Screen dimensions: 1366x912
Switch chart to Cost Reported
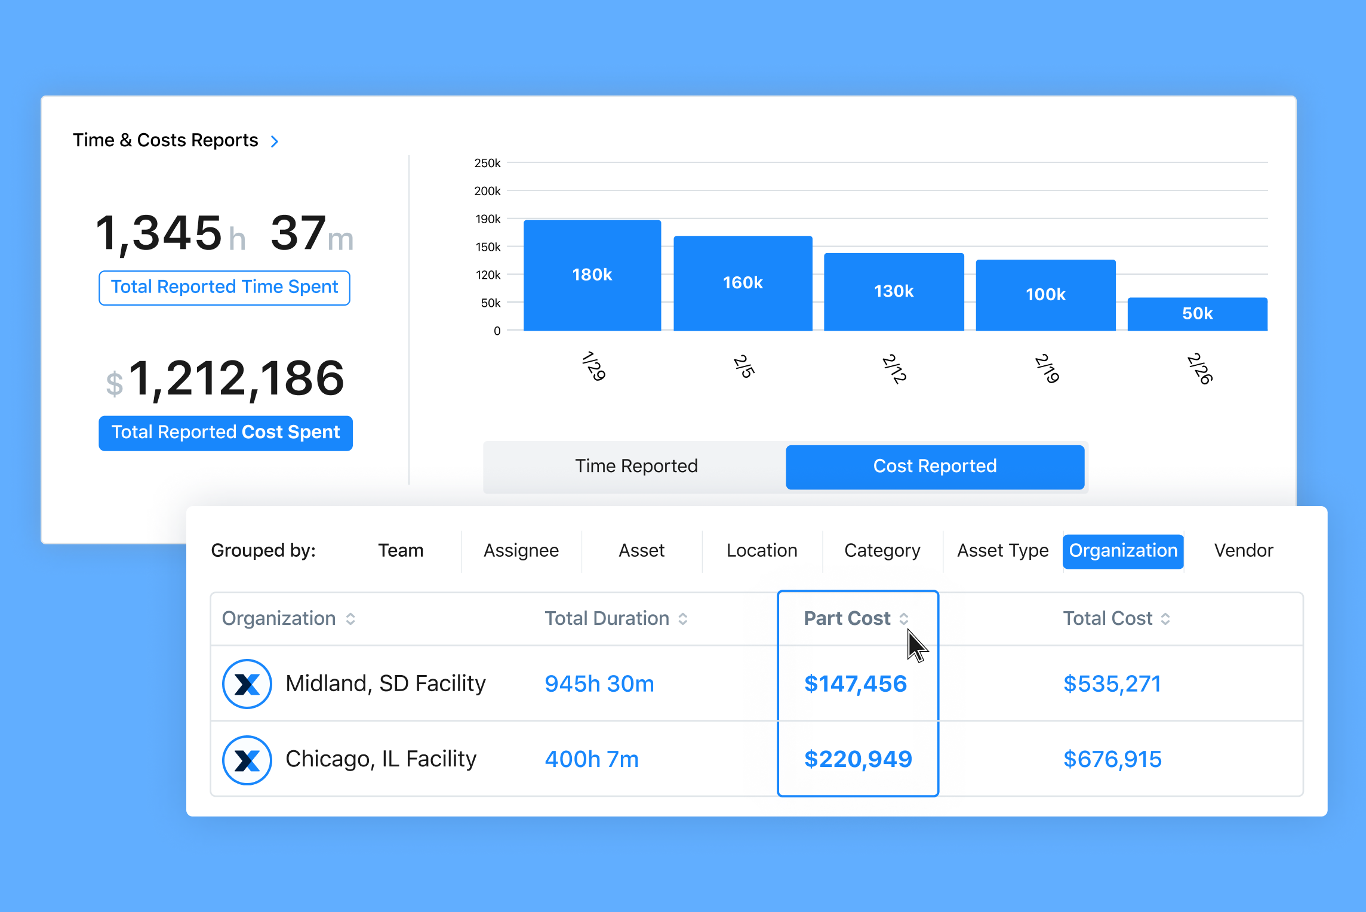coord(934,466)
